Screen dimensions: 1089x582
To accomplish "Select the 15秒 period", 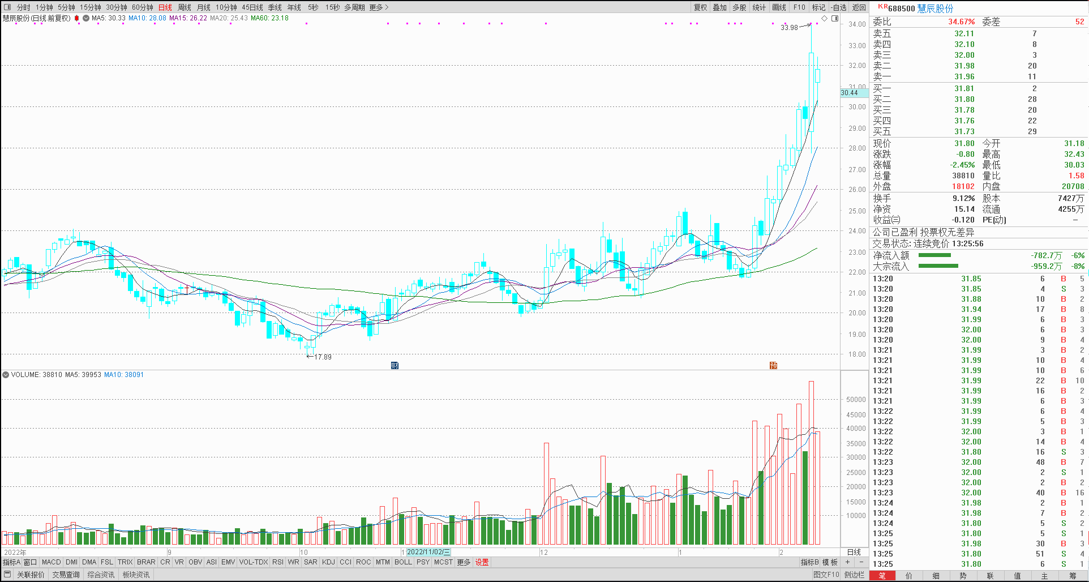I will tap(332, 7).
